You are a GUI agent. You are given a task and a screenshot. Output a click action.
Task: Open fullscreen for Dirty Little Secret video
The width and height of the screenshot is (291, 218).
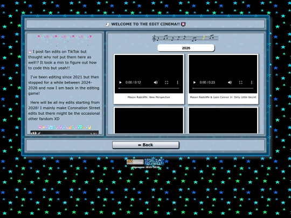click(x=241, y=82)
